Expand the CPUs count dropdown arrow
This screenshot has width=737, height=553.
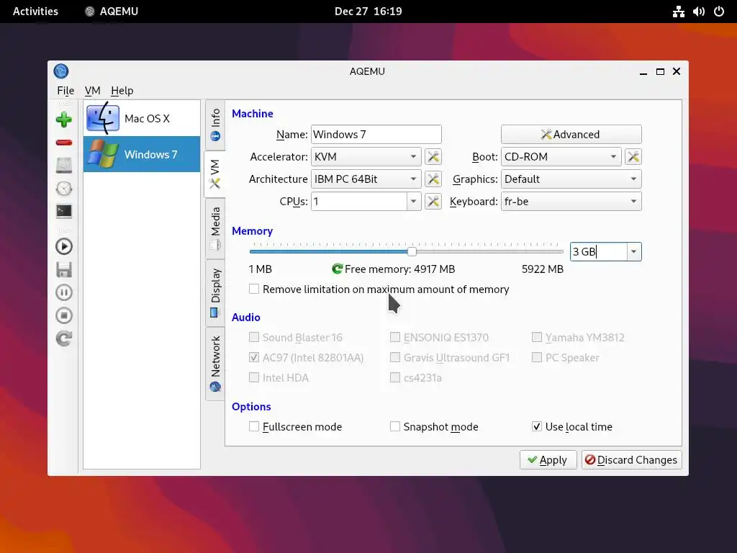tap(413, 202)
